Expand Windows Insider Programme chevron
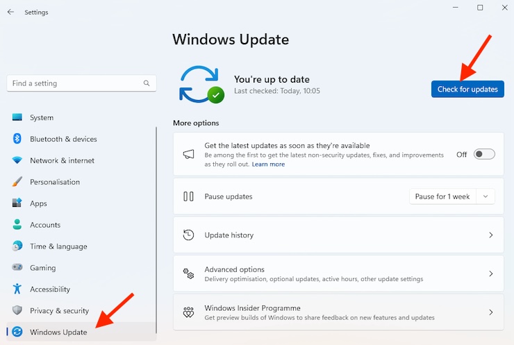Viewport: 514px width, 345px height. coord(490,312)
